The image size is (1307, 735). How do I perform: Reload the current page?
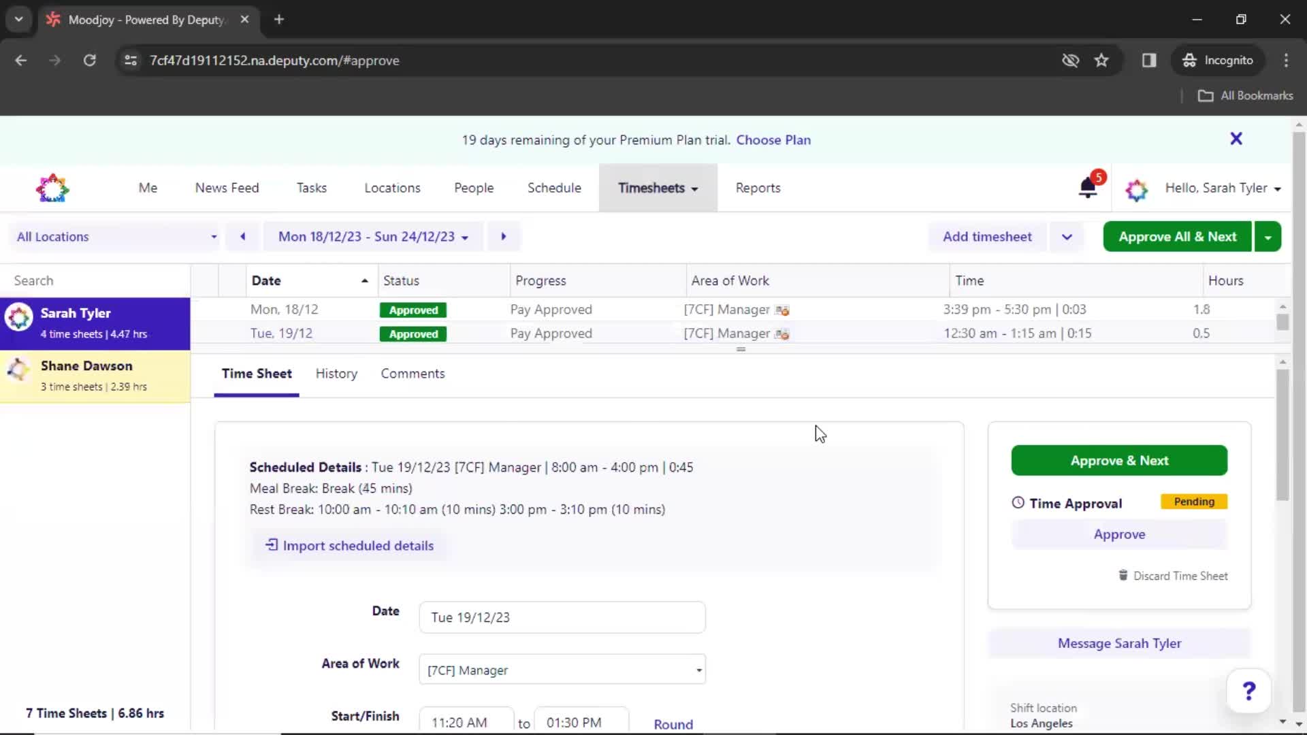(x=89, y=60)
